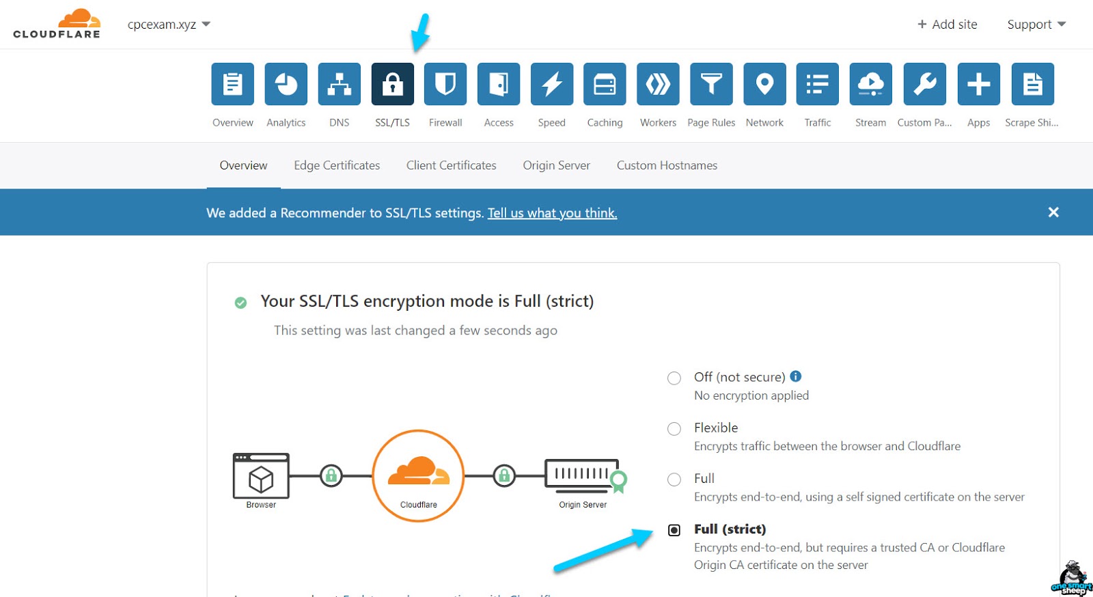This screenshot has width=1093, height=597.
Task: Switch to Origin Server tab
Action: [x=556, y=165]
